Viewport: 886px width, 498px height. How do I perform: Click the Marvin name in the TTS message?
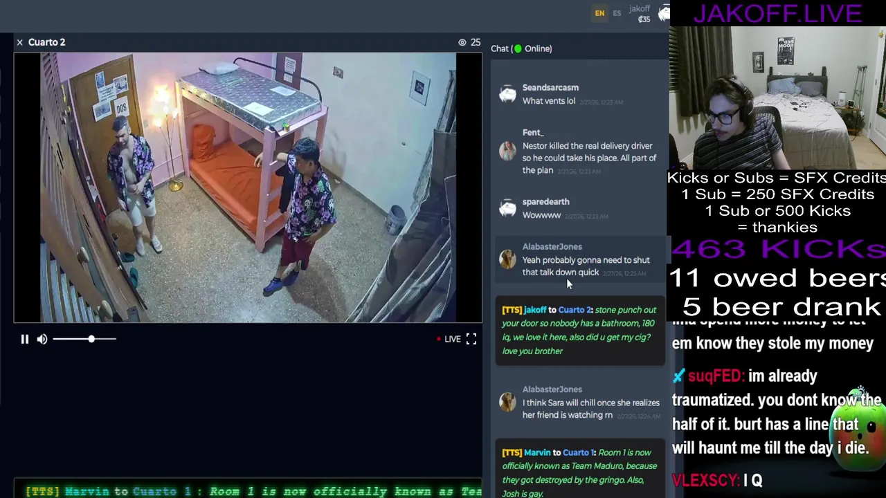(x=537, y=452)
